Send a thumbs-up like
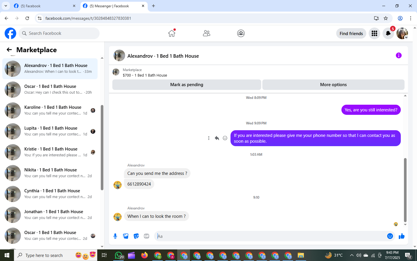Viewport: 417px width, 261px height. tap(401, 236)
